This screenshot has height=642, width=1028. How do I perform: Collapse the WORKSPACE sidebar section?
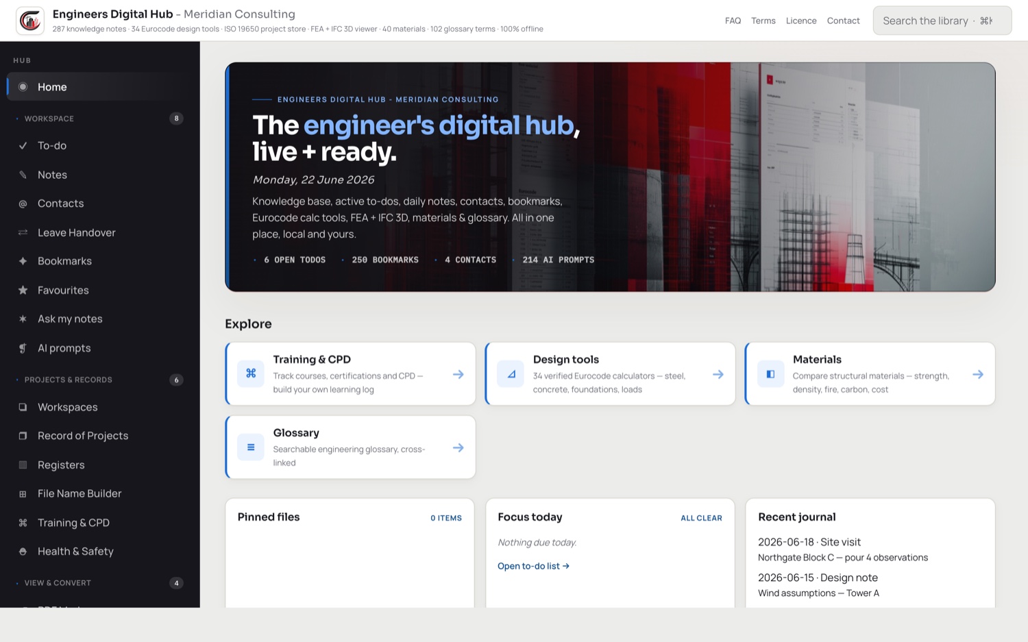click(x=100, y=119)
